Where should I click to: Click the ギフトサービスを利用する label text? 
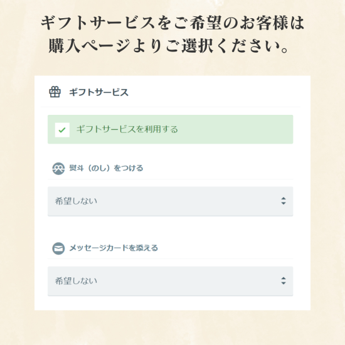(x=127, y=129)
